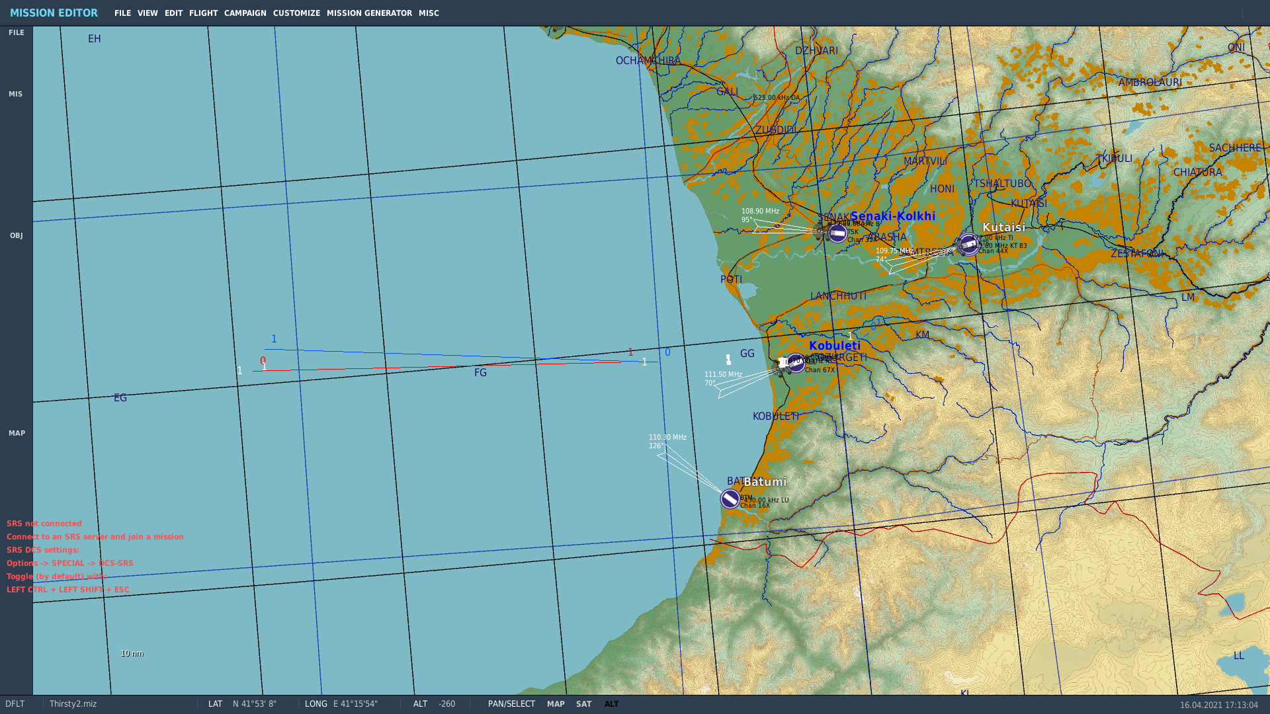Click the DFLT status label
Screen dimensions: 1270x714
(15, 704)
